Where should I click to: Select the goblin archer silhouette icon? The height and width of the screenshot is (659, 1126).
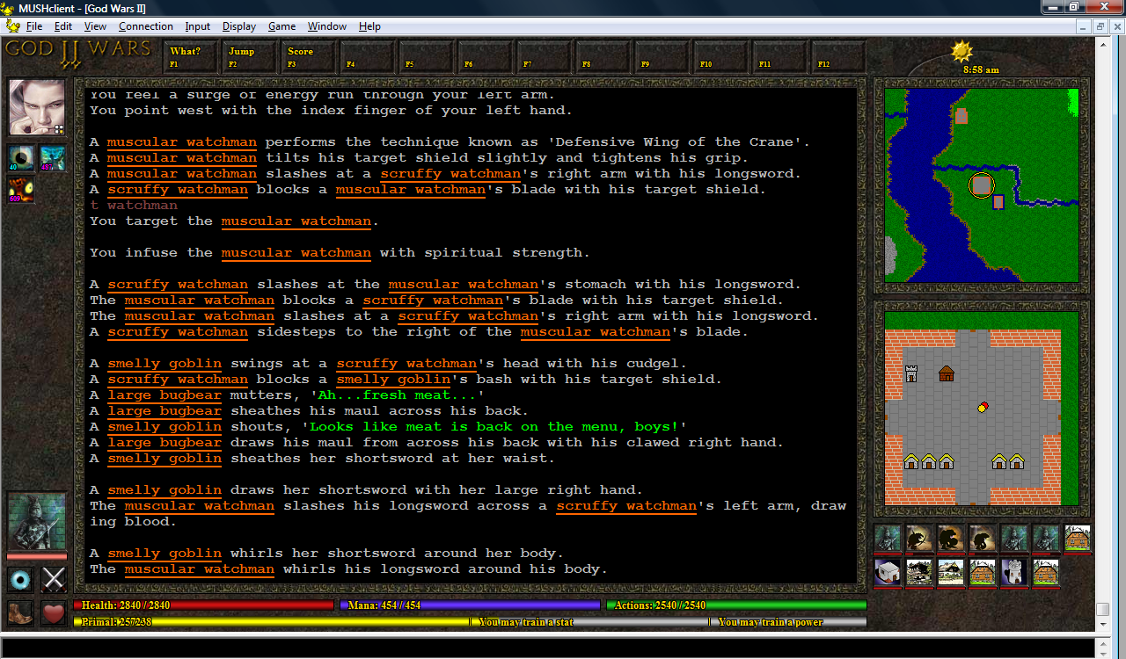click(919, 538)
